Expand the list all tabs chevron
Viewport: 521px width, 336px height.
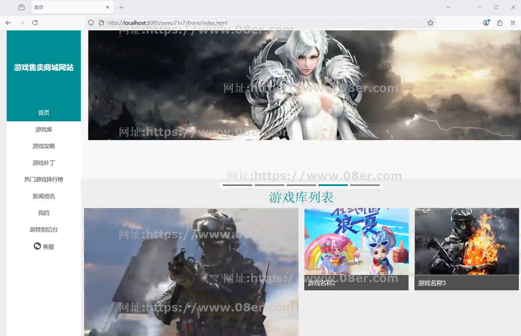(x=448, y=7)
